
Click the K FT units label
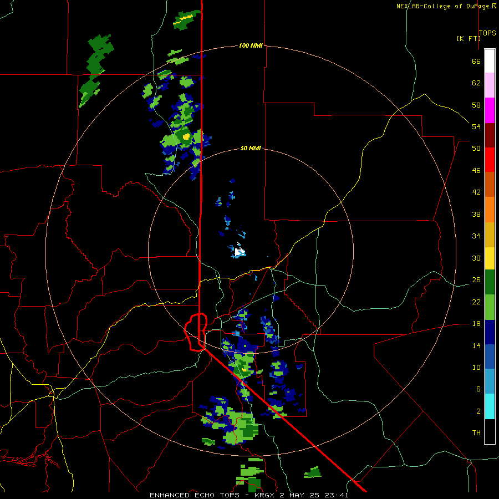coord(469,38)
